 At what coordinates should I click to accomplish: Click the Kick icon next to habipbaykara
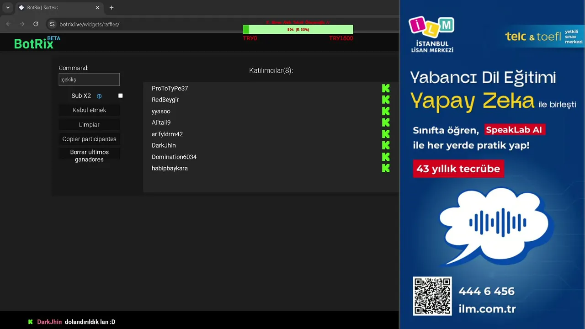(x=386, y=168)
